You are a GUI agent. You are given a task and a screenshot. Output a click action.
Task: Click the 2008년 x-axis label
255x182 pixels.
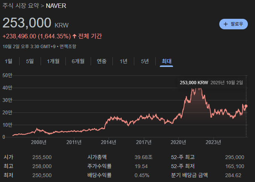click(x=38, y=142)
